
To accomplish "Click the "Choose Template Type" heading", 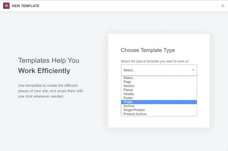I will [x=148, y=50].
